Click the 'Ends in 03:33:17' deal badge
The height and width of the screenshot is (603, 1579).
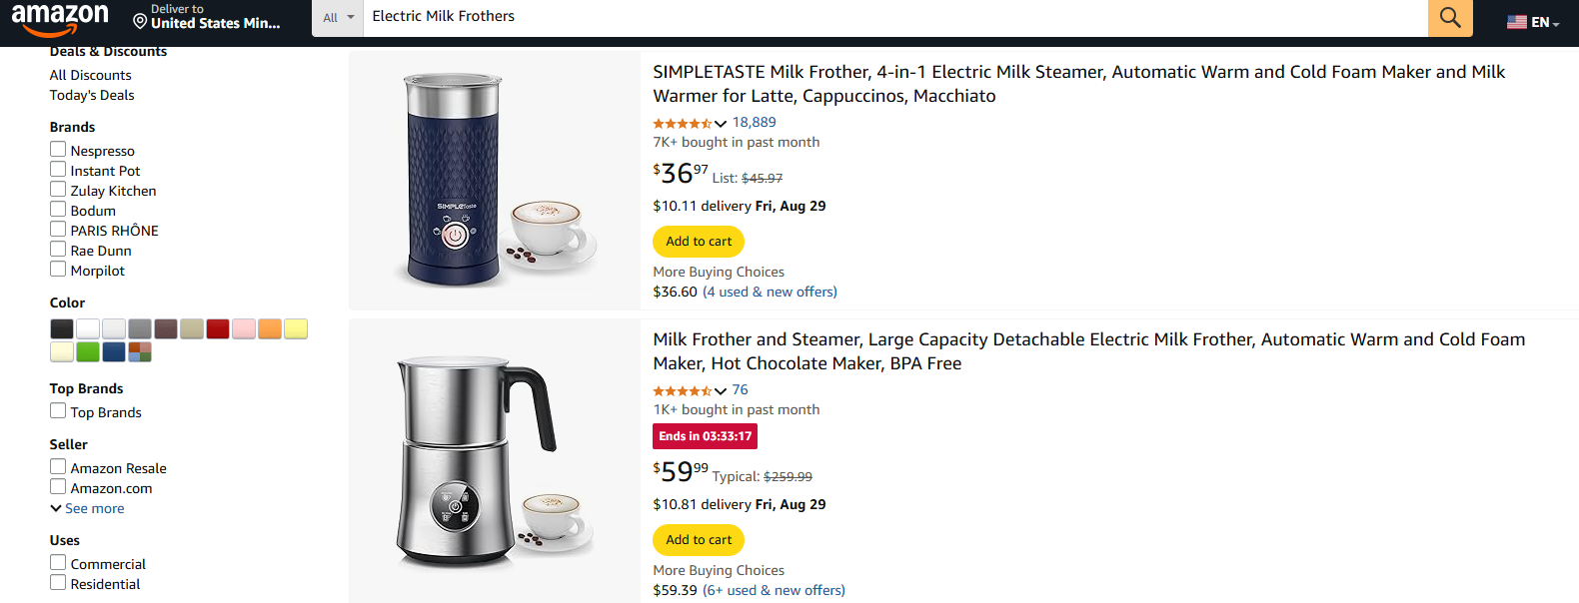pyautogui.click(x=705, y=435)
